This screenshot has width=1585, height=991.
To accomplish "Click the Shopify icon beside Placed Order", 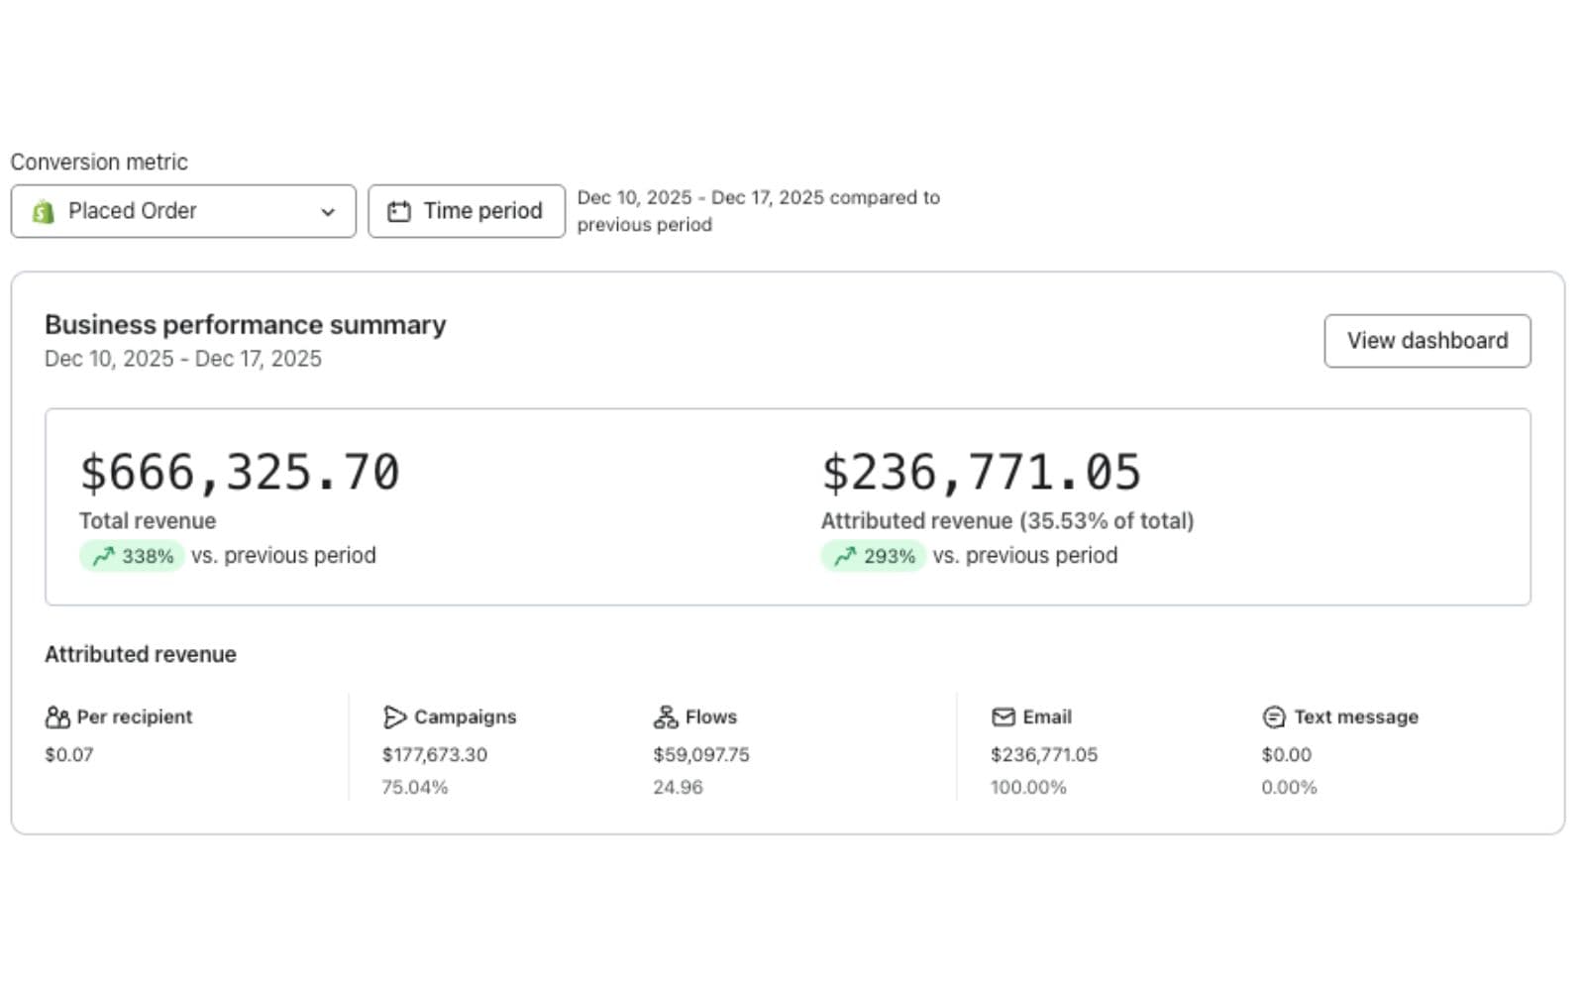I will (x=41, y=210).
